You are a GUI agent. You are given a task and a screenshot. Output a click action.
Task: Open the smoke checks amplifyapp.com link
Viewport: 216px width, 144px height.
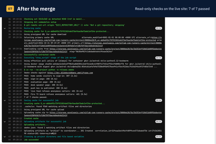coord(70,73)
